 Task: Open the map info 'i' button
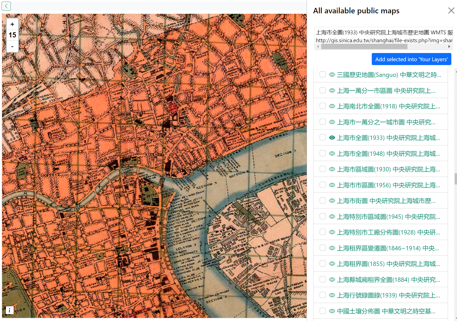click(9, 310)
